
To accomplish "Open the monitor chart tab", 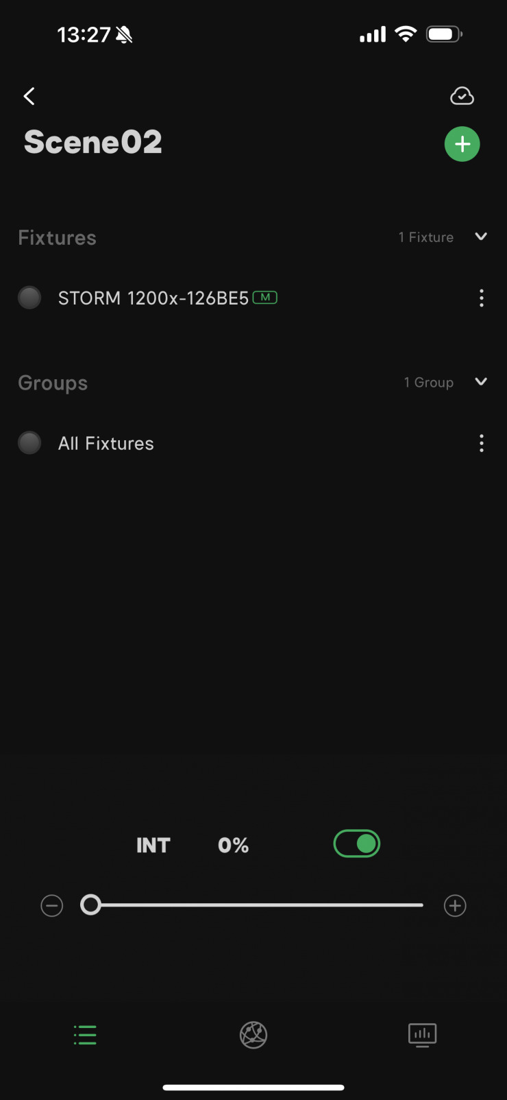I will (422, 1035).
